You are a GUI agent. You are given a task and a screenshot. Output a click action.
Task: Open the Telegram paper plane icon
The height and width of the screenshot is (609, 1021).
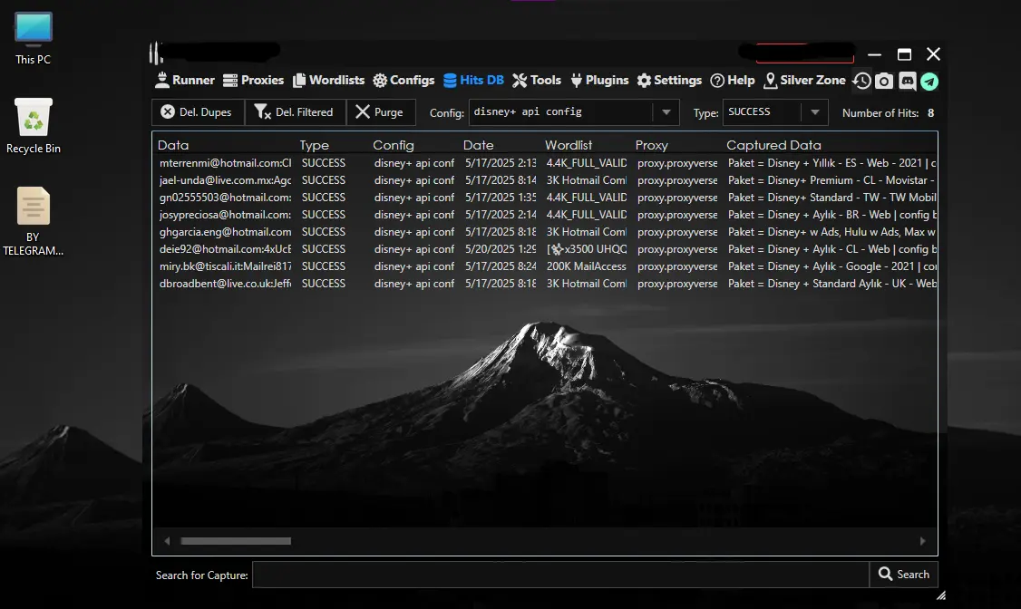coord(929,82)
